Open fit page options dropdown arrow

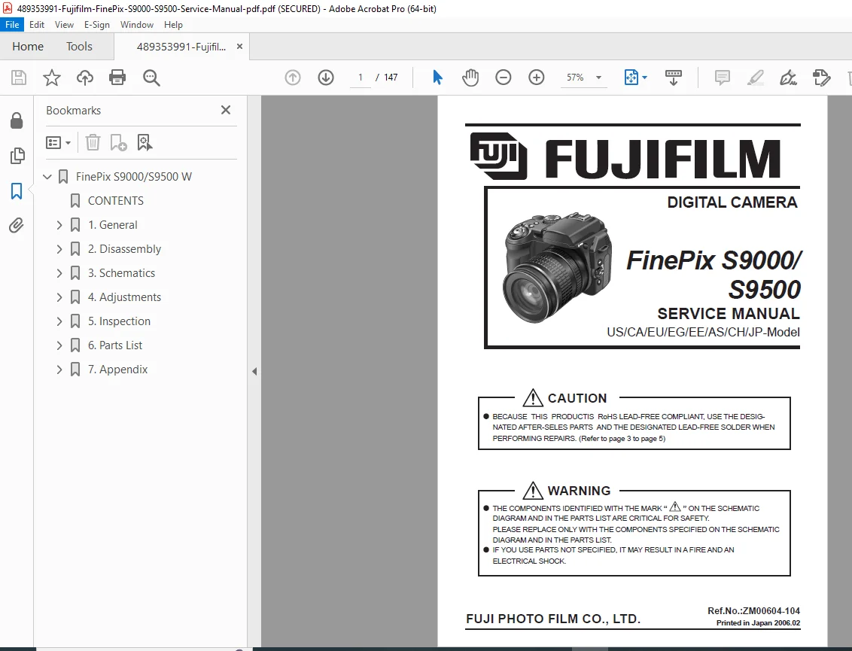point(644,78)
